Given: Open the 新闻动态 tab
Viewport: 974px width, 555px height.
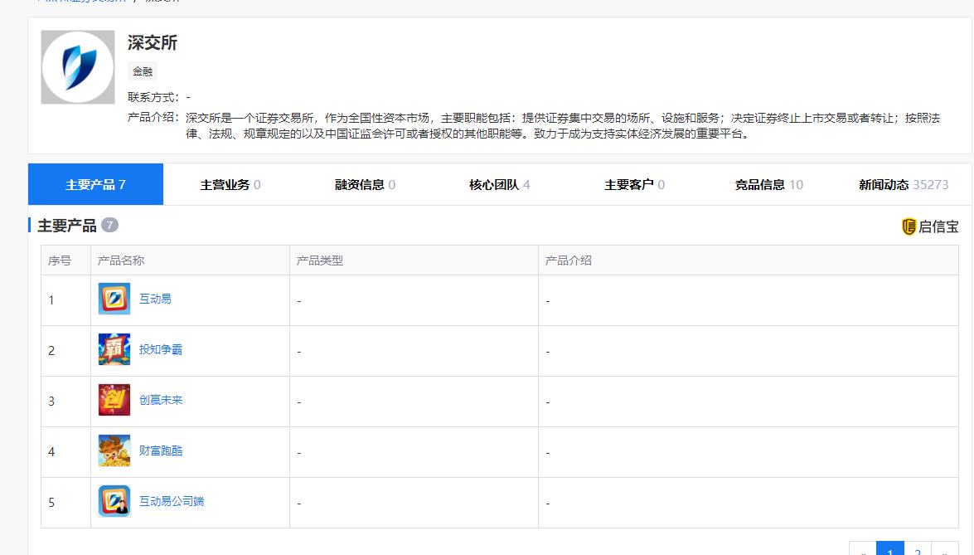Looking at the screenshot, I should pos(904,185).
